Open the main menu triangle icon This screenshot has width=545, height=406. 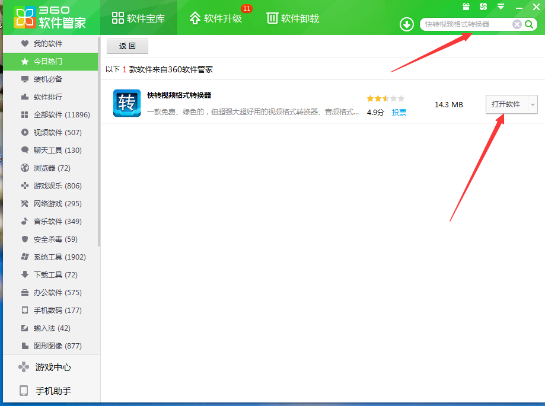[501, 7]
